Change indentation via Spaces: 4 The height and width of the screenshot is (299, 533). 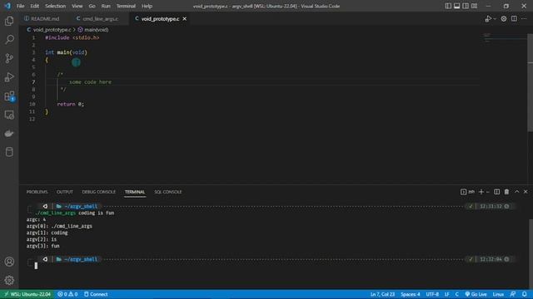click(410, 294)
